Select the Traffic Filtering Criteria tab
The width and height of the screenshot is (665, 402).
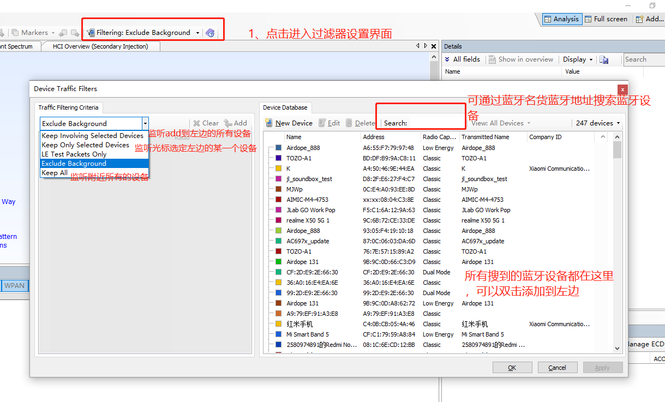[x=69, y=107]
